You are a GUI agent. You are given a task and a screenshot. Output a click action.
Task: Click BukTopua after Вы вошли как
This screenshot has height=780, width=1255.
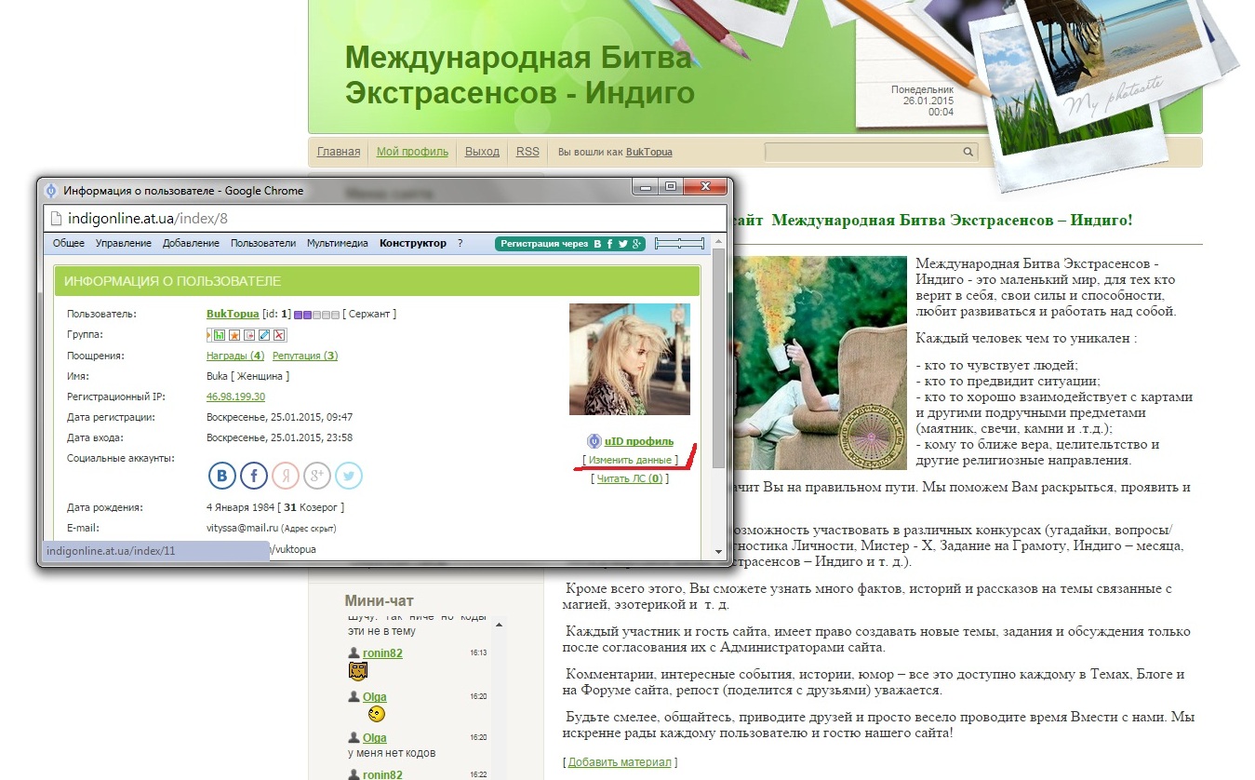pyautogui.click(x=649, y=152)
